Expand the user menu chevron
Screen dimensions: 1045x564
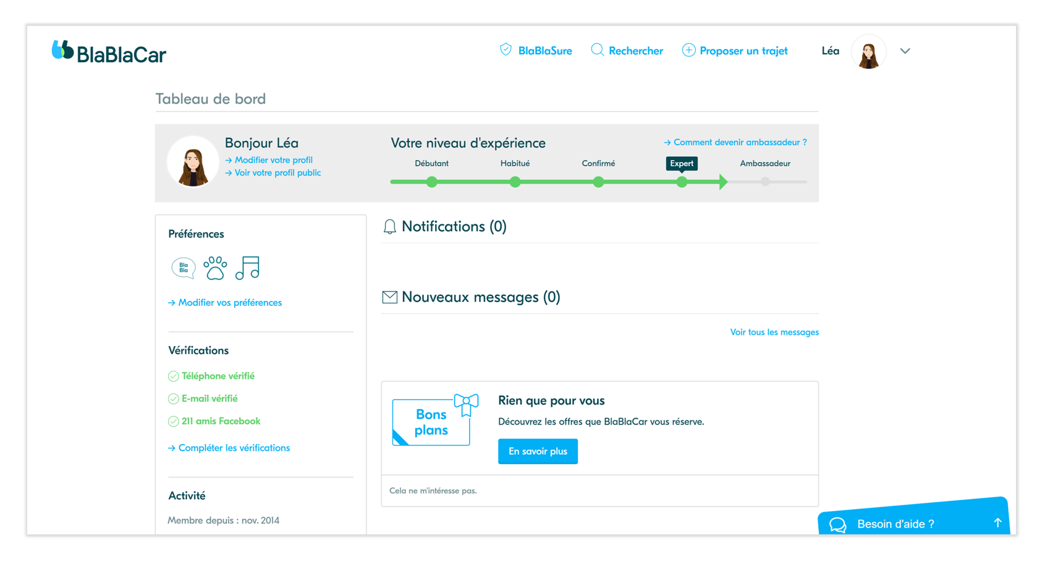[905, 51]
